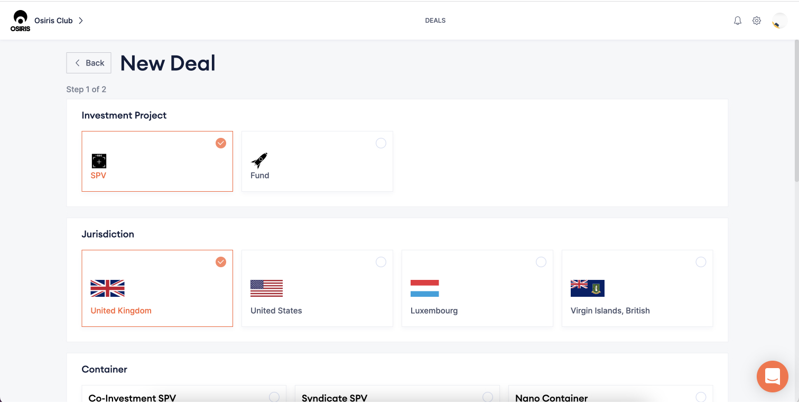Select the Nano Container radio button
Viewport: 799px width, 404px height.
[701, 397]
